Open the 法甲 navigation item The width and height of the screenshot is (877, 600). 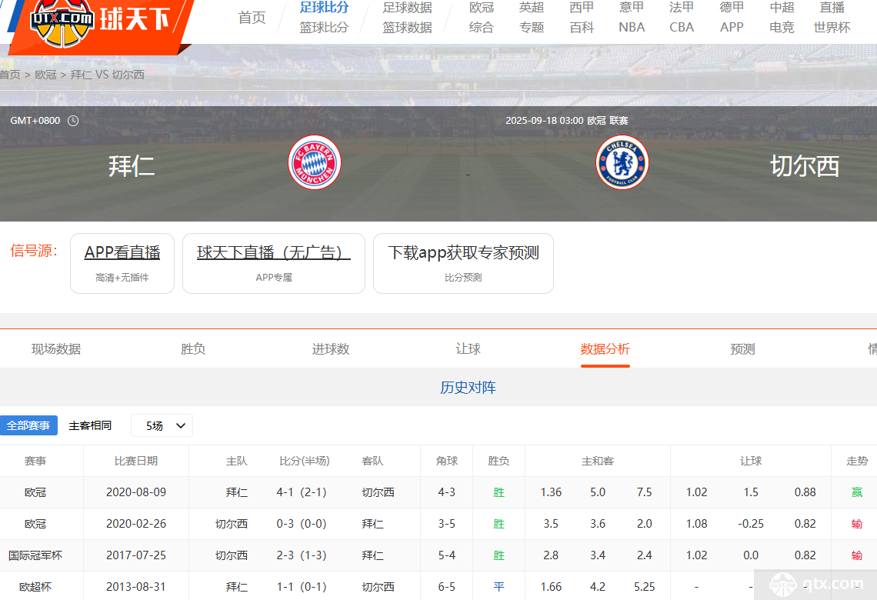click(682, 7)
